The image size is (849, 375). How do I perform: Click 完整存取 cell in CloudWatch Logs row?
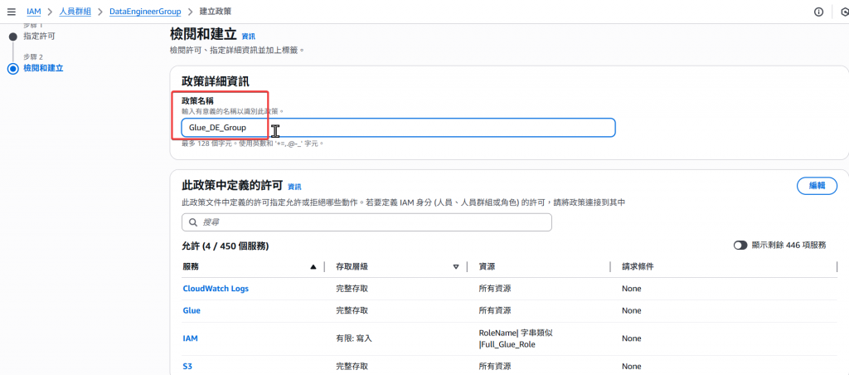click(352, 288)
